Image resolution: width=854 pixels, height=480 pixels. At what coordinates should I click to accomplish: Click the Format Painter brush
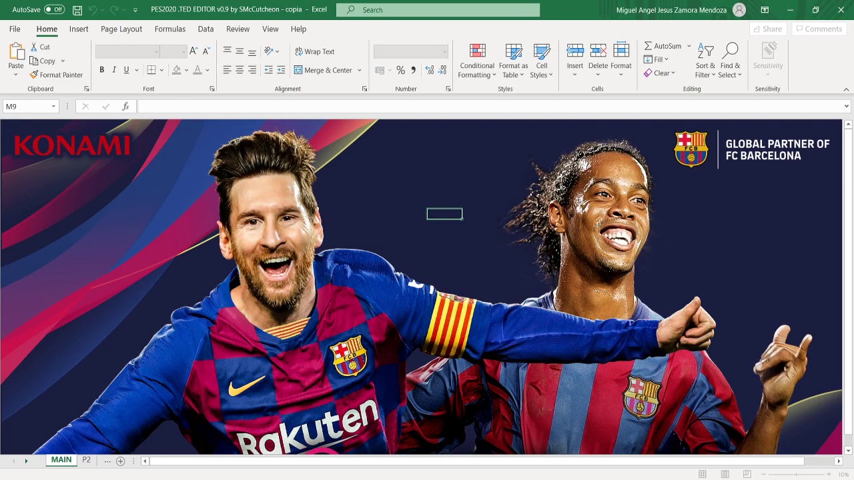click(56, 75)
